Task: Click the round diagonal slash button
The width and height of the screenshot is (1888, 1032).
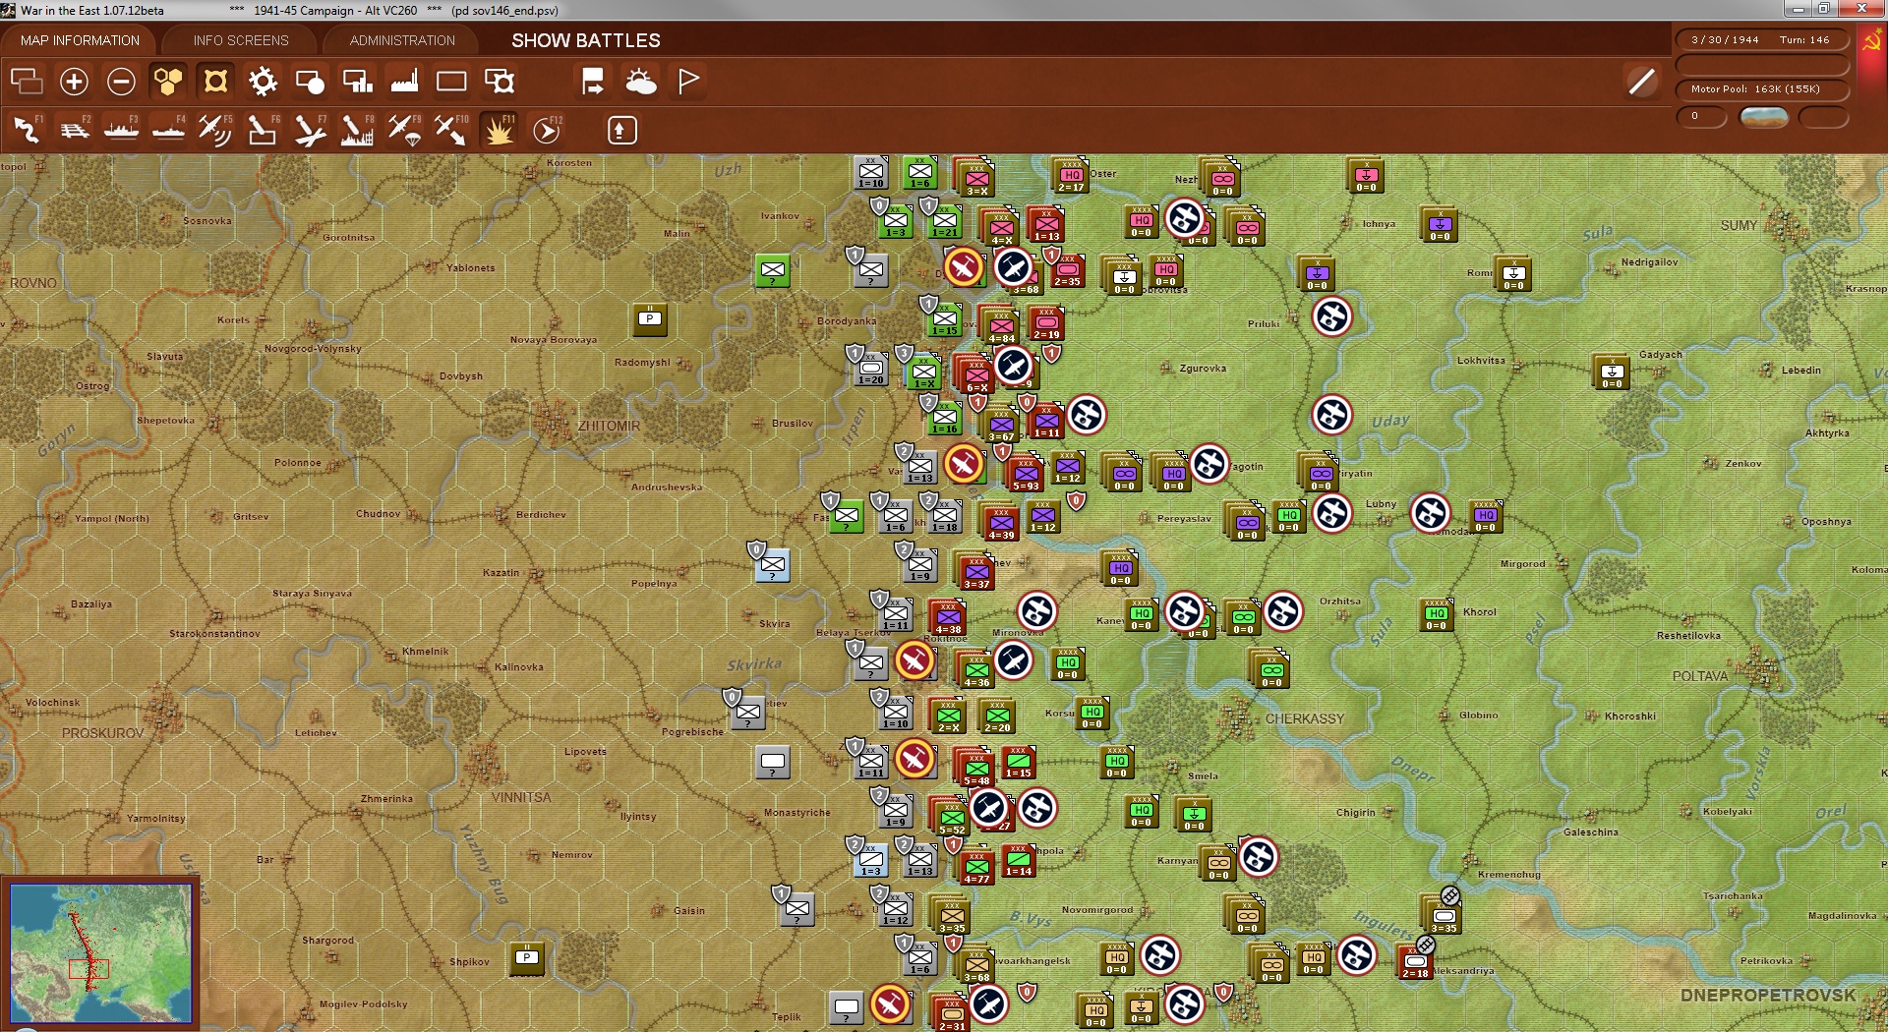Action: tap(1642, 82)
